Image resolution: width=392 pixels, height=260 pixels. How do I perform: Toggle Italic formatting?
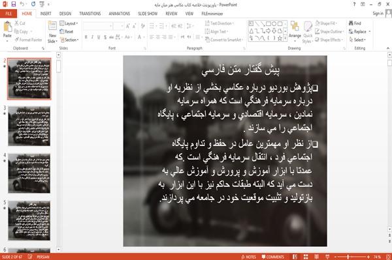(92, 37)
